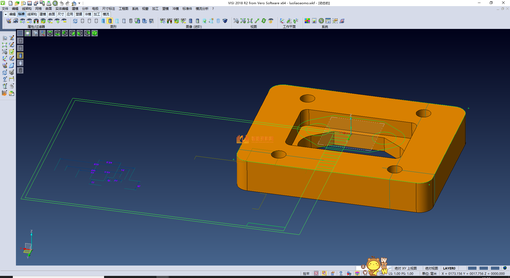Image resolution: width=510 pixels, height=278 pixels.
Task: Toggle the highlighted purple cube icon in status bar
Action: [357, 273]
